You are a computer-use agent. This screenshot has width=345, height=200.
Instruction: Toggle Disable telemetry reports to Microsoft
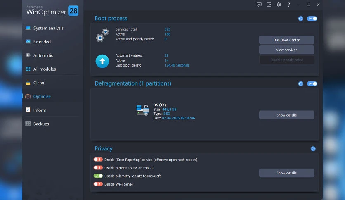tap(98, 176)
